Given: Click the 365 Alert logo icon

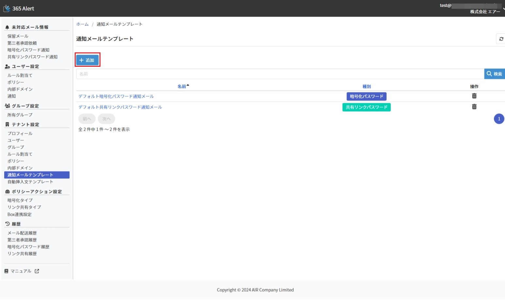Looking at the screenshot, I should [7, 8].
